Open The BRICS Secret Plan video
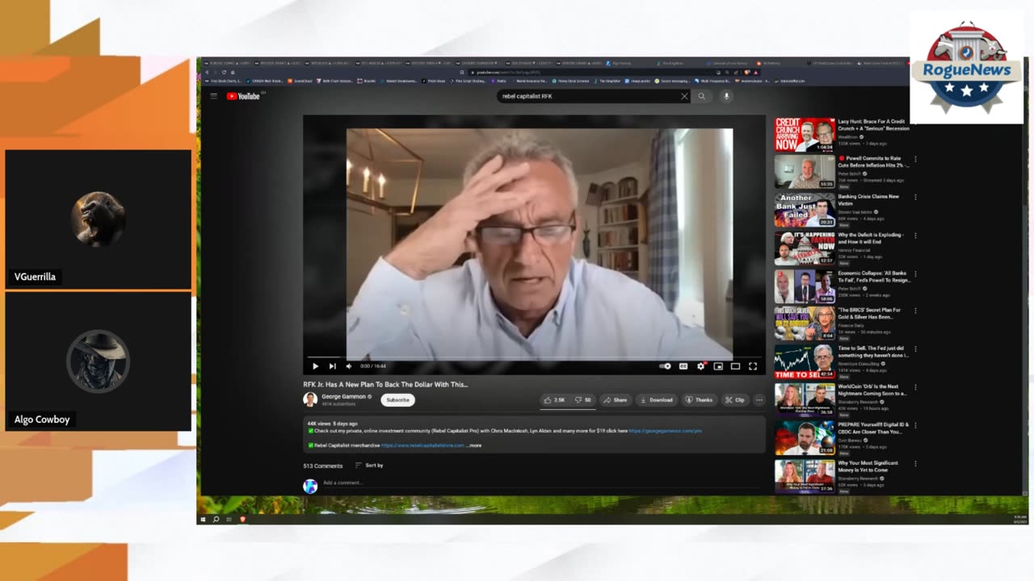The image size is (1034, 581). (x=869, y=313)
